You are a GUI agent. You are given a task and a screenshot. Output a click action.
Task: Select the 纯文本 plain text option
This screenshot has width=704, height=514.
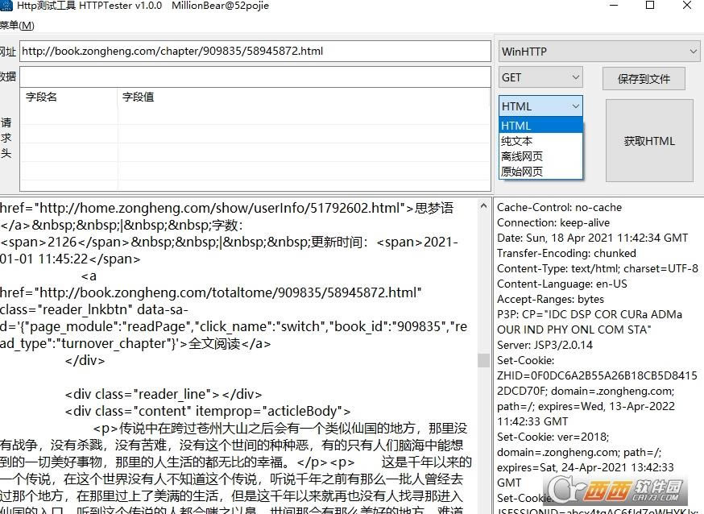[520, 140]
